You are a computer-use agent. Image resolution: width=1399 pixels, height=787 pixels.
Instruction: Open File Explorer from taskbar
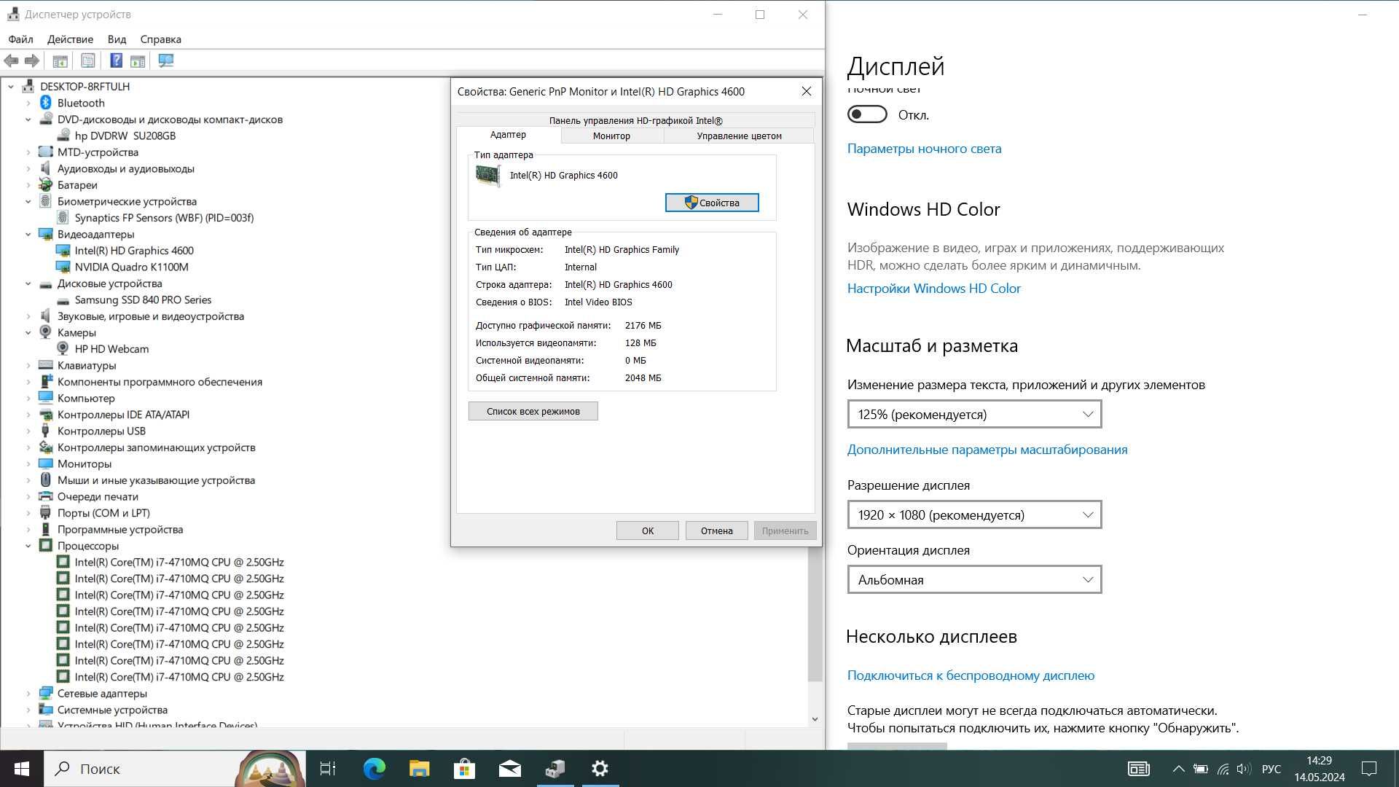pos(420,768)
